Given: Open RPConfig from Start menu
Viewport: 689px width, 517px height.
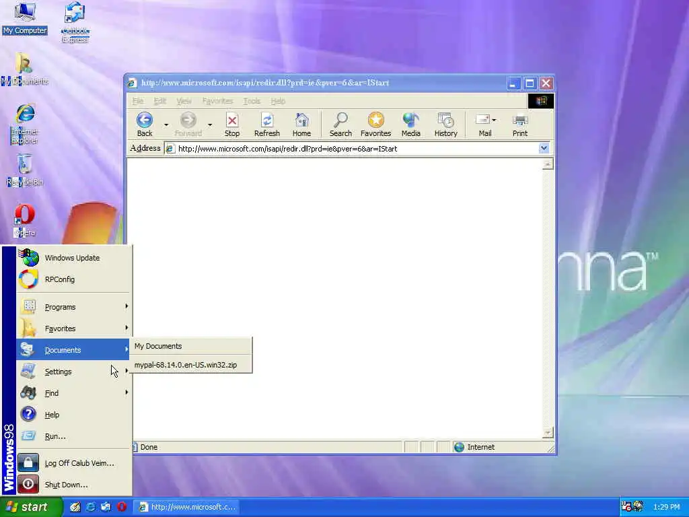Looking at the screenshot, I should click(x=74, y=279).
